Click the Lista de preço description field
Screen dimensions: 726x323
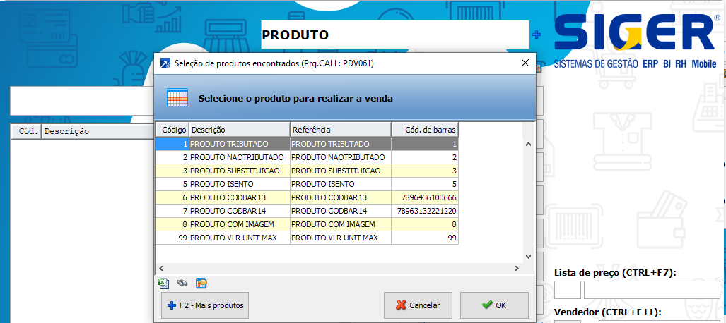pos(652,290)
